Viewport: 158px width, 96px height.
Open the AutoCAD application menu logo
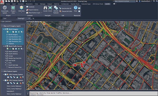(x=2, y=2)
